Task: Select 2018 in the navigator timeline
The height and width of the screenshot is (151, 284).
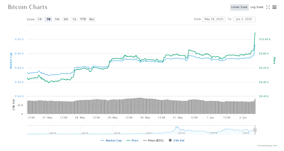Action: [x=181, y=133]
